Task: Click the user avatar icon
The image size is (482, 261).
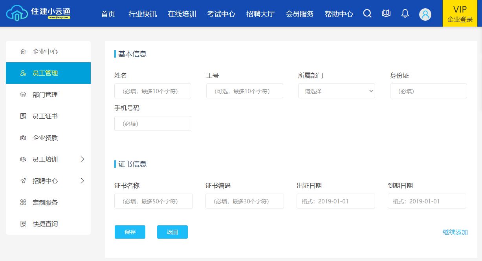Action: pos(425,14)
